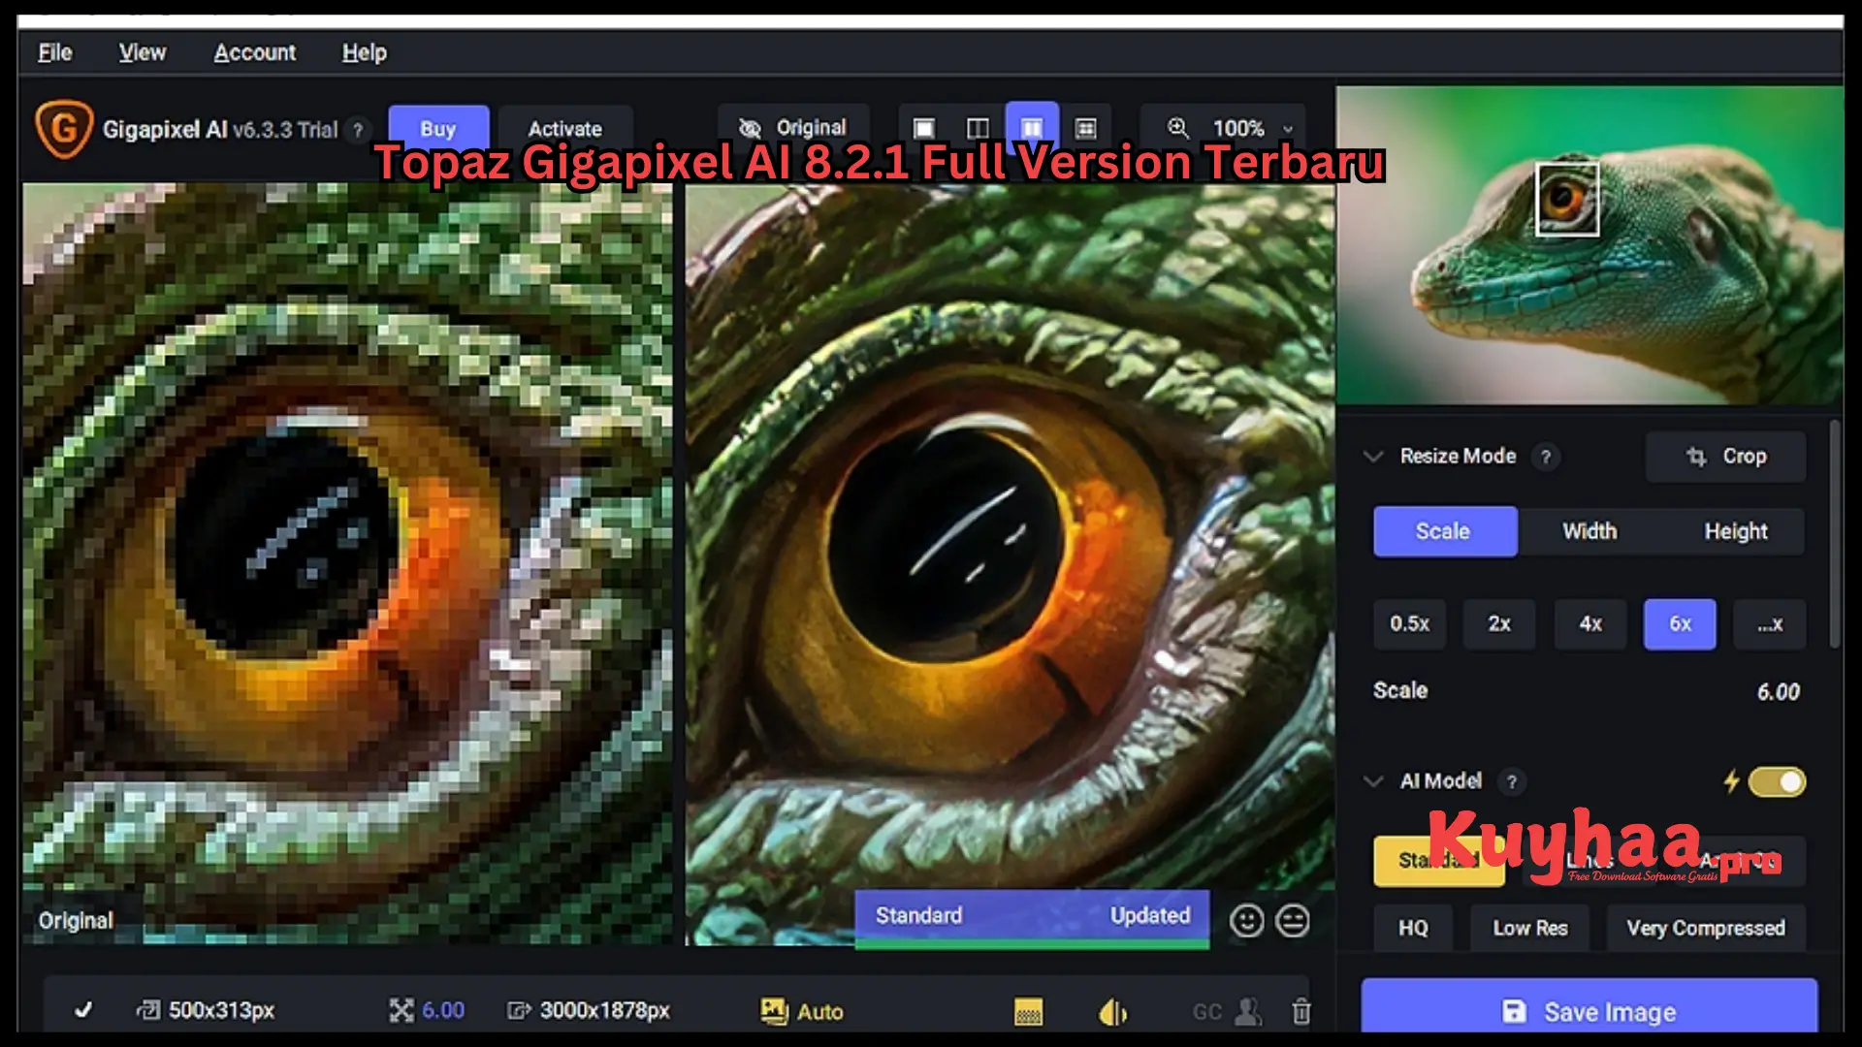Select the Low Res model option
This screenshot has width=1862, height=1047.
(x=1530, y=928)
